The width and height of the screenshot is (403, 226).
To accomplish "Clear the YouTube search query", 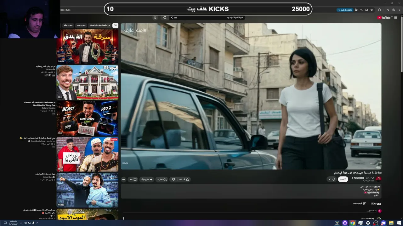I will (172, 18).
